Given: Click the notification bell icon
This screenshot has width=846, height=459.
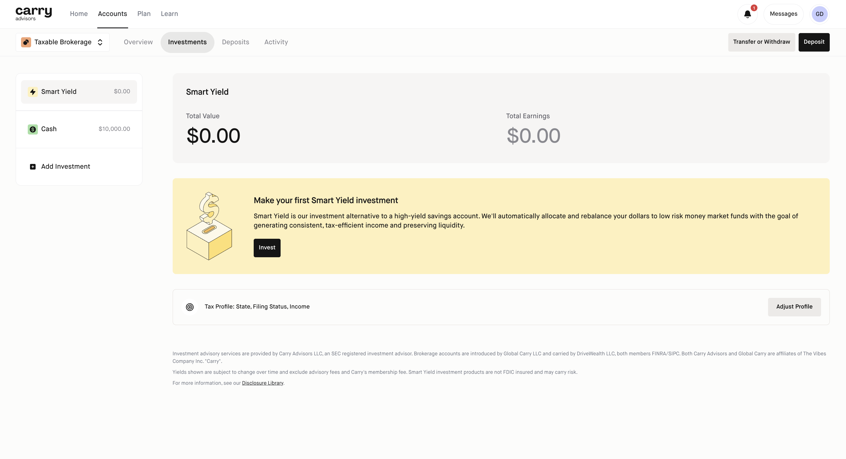Looking at the screenshot, I should click(747, 14).
